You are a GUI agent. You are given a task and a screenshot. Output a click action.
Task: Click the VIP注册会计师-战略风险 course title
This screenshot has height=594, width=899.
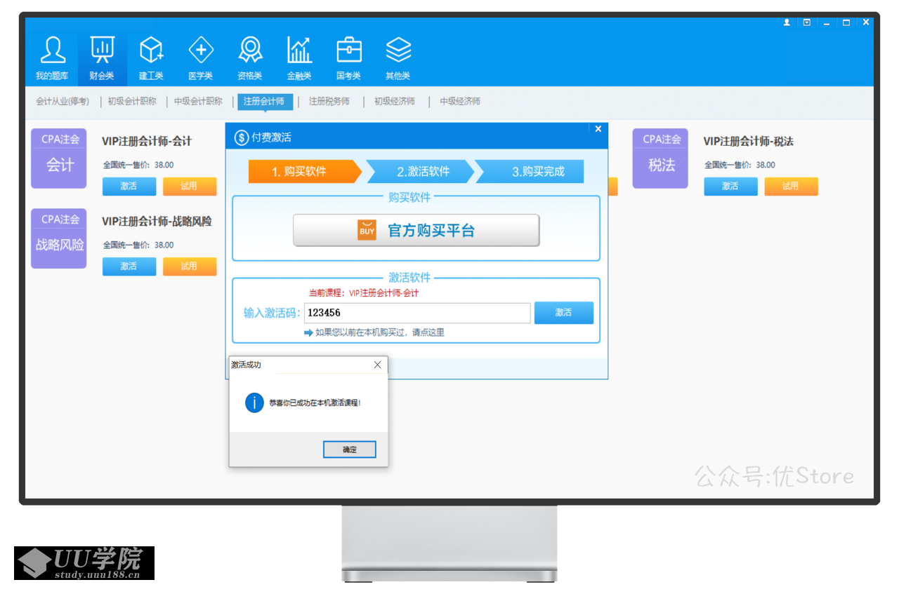pos(157,222)
